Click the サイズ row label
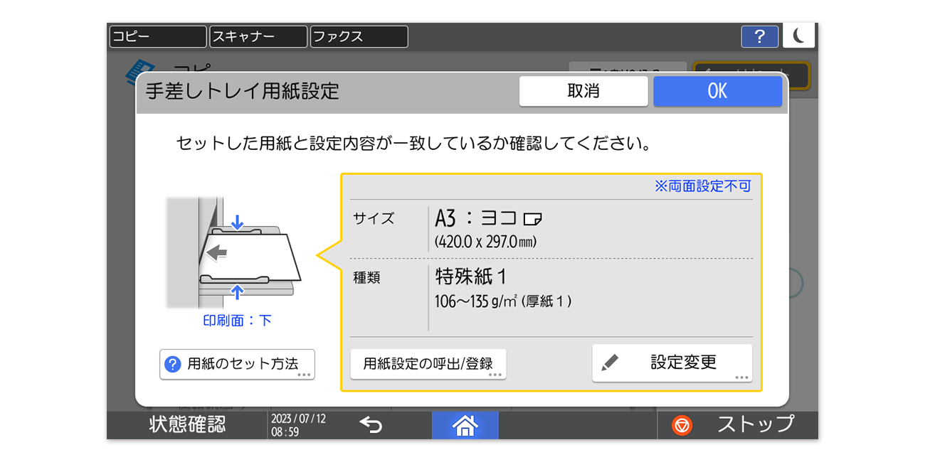This screenshot has height=462, width=925. (374, 218)
